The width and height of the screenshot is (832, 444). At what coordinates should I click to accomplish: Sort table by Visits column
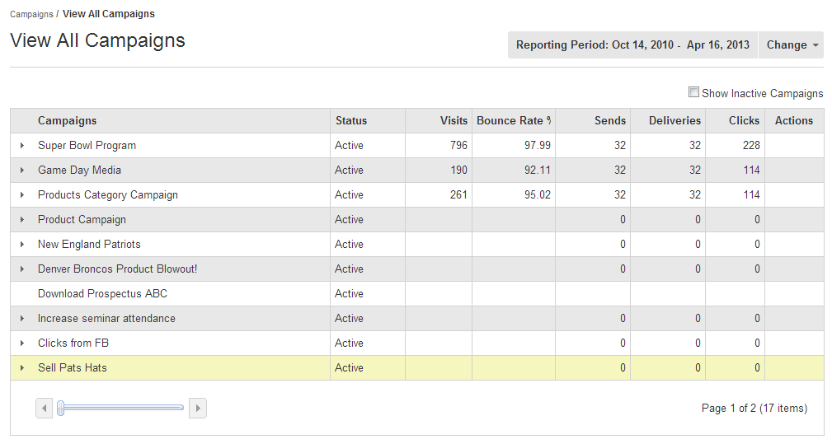pos(454,121)
